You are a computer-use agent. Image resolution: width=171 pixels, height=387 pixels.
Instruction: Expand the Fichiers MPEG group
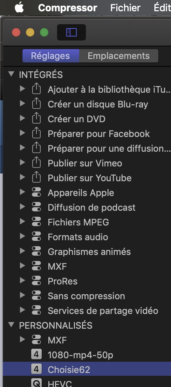22,222
